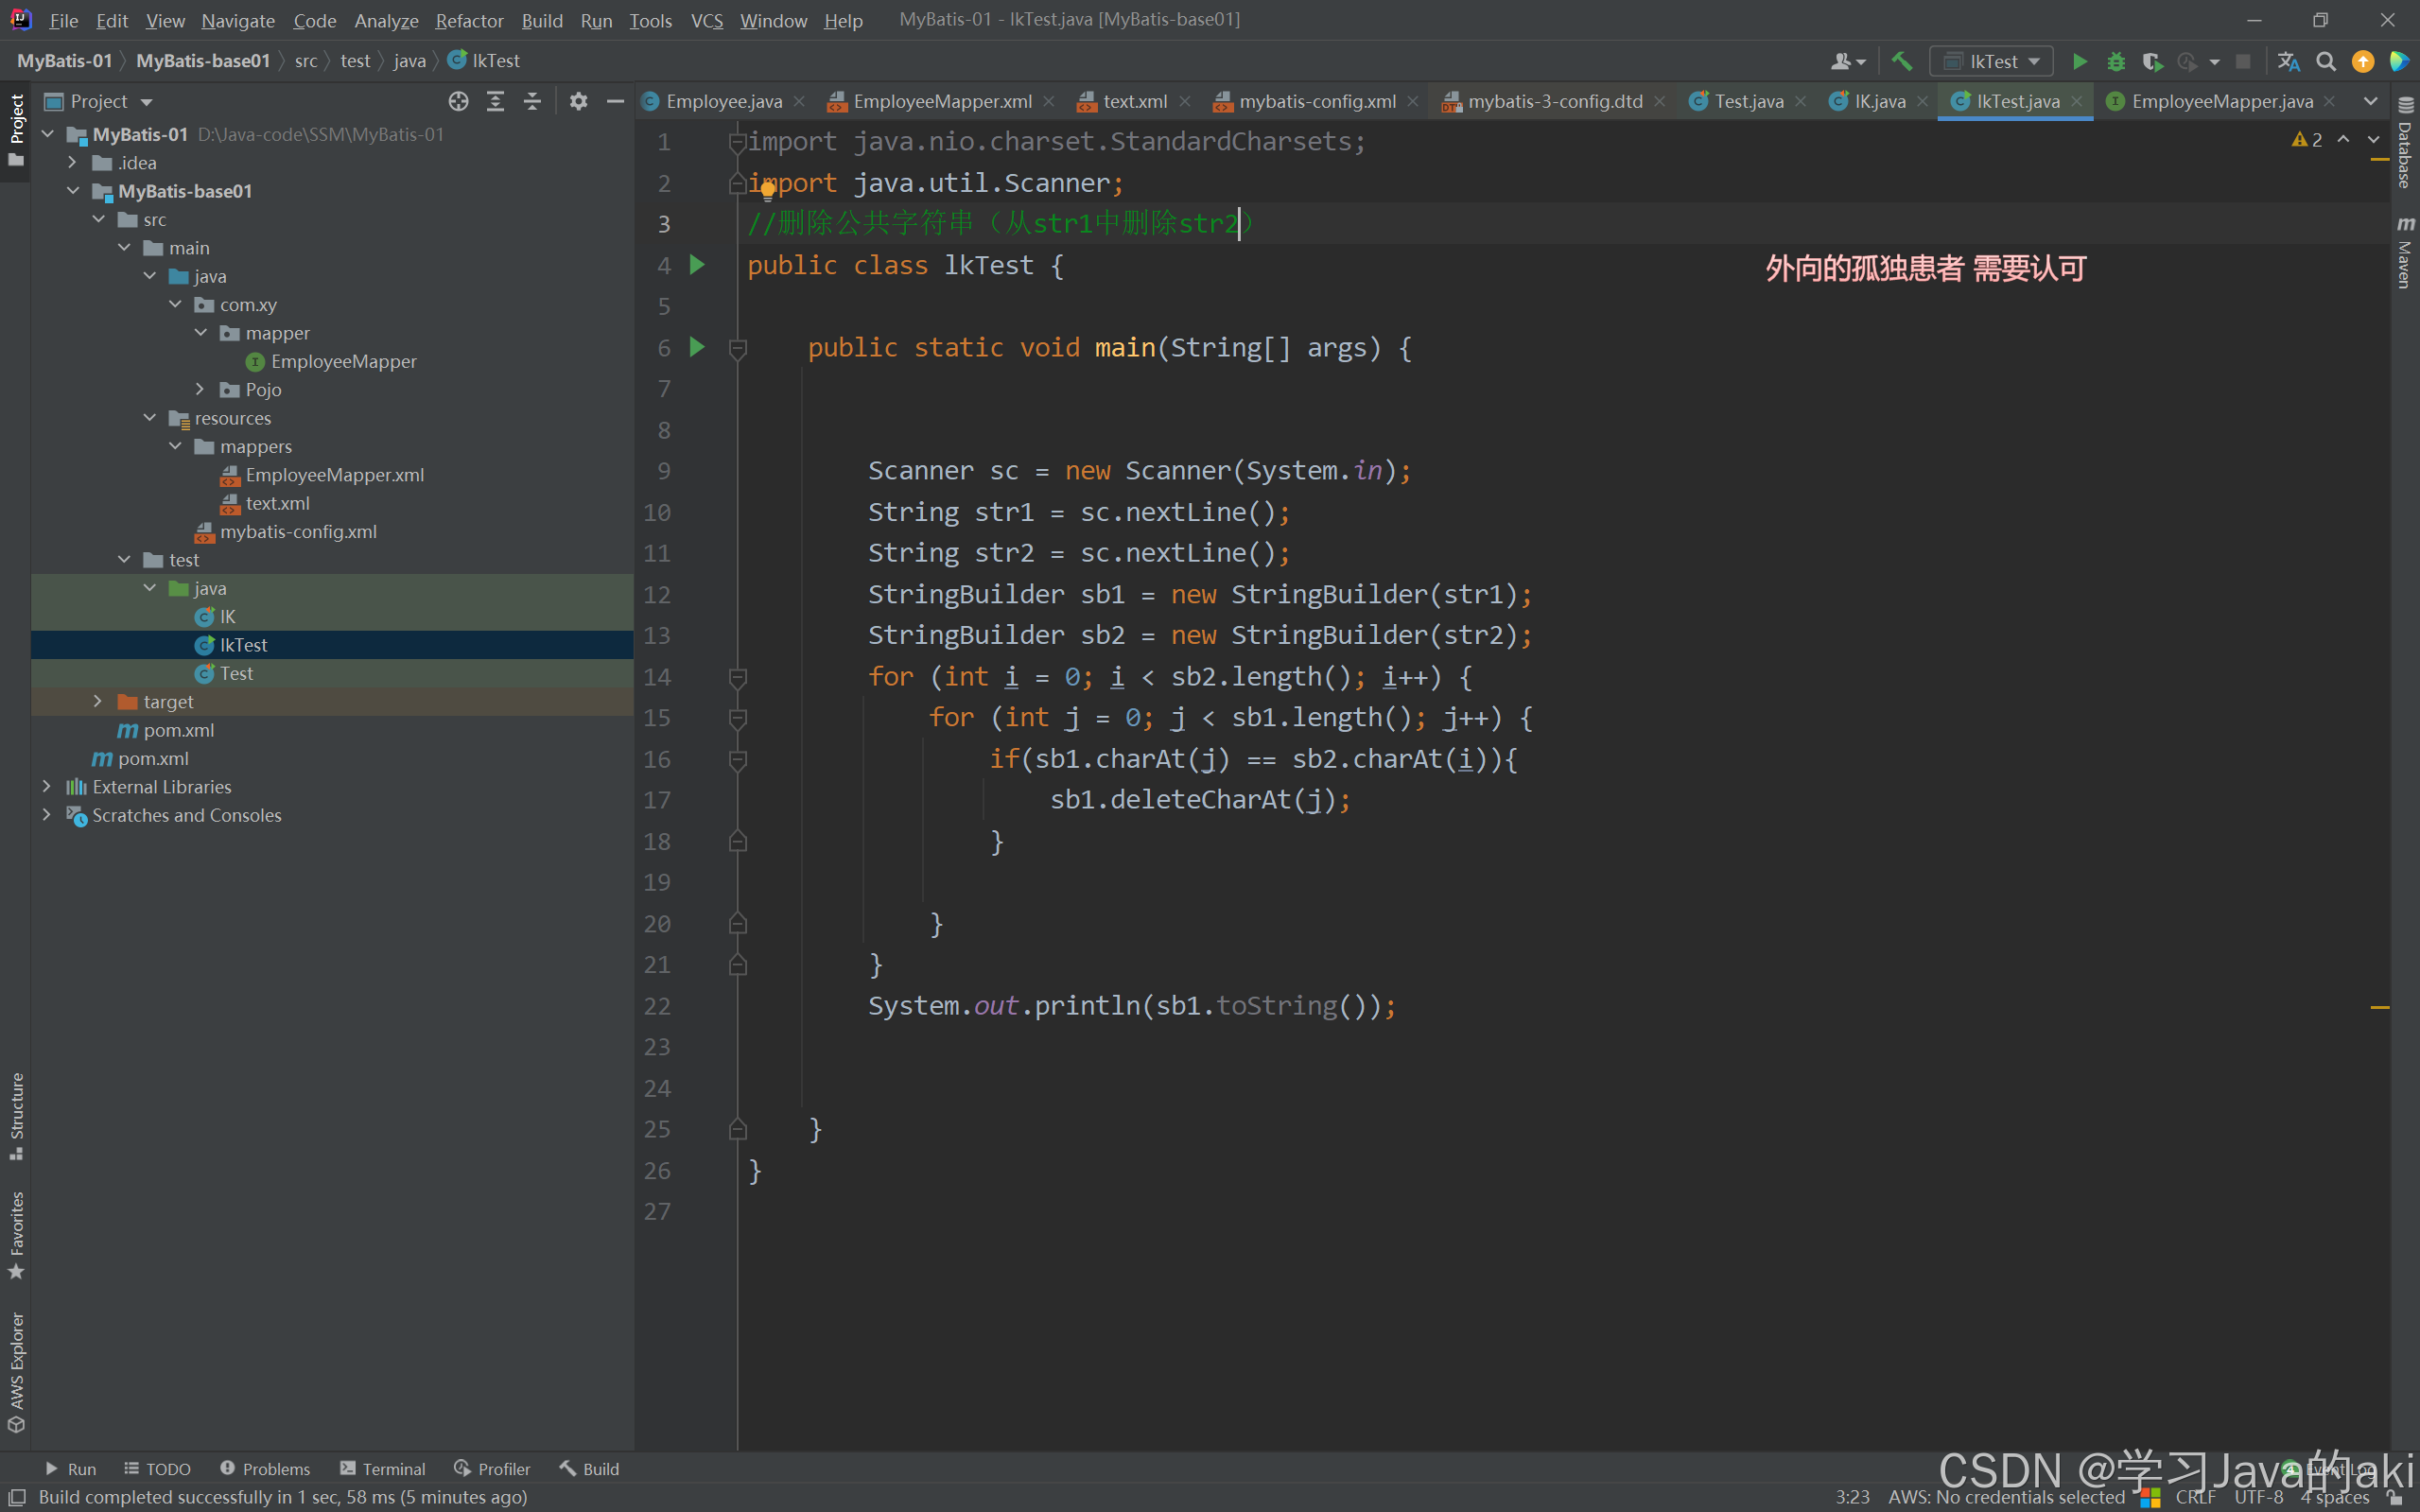Screen dimensions: 2420x1512
Task: Click the locate file crosshair icon
Action: pyautogui.click(x=458, y=101)
